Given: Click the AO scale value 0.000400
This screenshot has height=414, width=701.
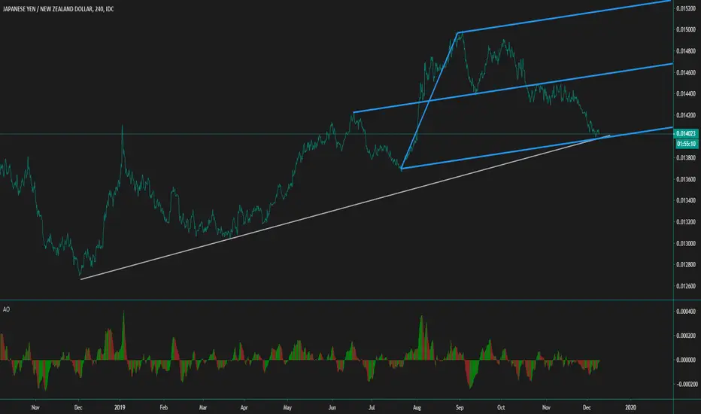Looking at the screenshot, I should [686, 312].
